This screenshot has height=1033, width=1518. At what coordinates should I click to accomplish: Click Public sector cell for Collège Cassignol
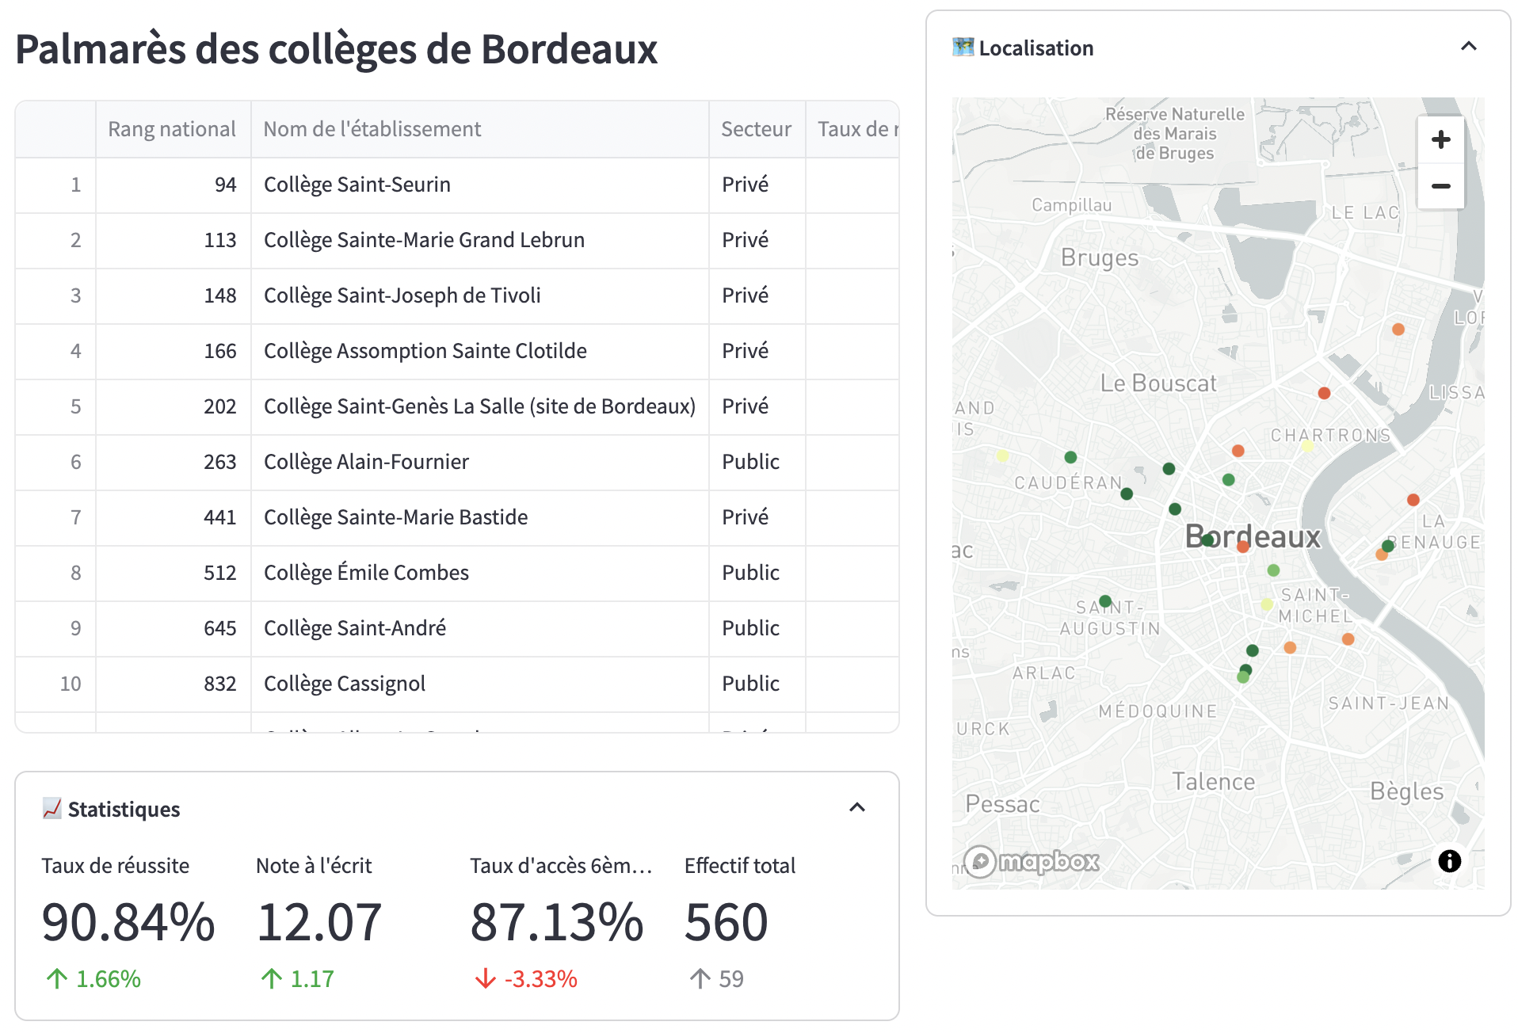(x=757, y=684)
